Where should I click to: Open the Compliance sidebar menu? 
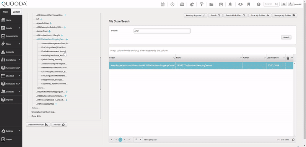pyautogui.click(x=11, y=60)
